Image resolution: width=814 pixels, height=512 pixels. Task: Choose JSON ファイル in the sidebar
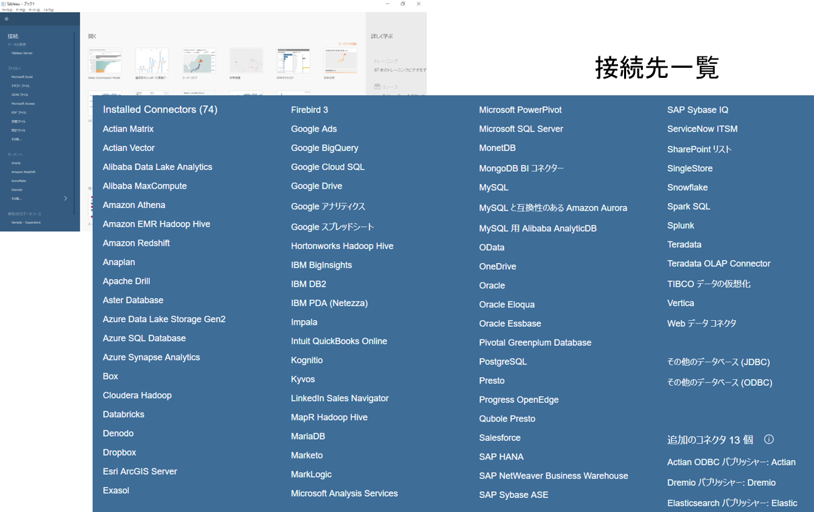pos(20,95)
